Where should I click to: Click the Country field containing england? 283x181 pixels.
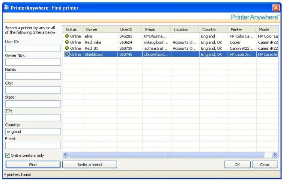click(33, 132)
